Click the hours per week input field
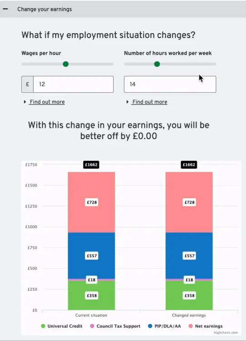Image resolution: width=246 pixels, height=341 pixels. (170, 84)
